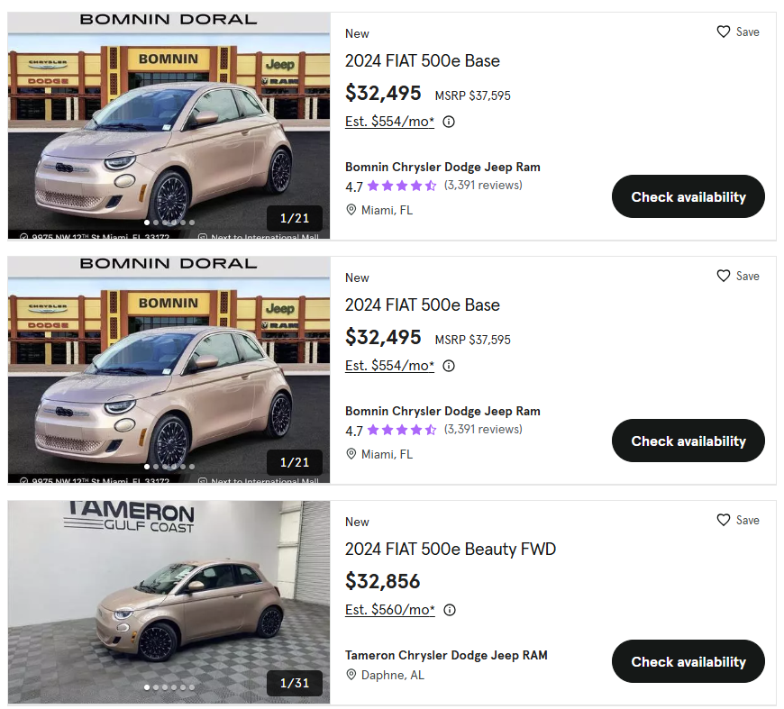This screenshot has height=709, width=784.
Task: Click MSRP $37,595 in the first Base listing
Action: (x=472, y=95)
